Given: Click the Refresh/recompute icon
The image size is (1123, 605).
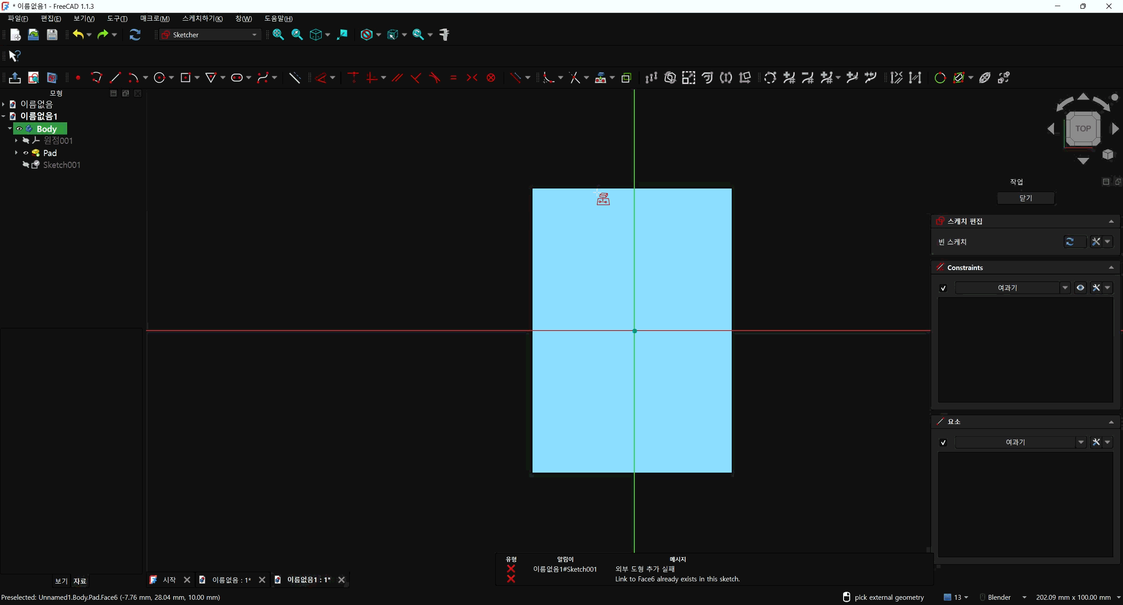Looking at the screenshot, I should pos(135,35).
